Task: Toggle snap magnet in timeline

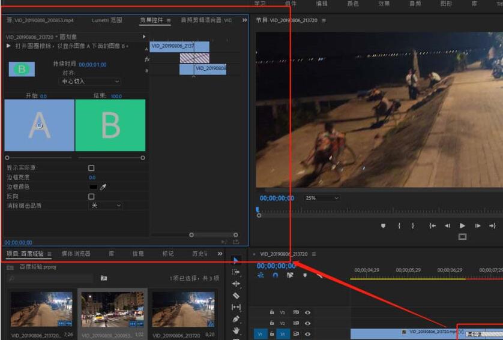Action: tap(275, 275)
